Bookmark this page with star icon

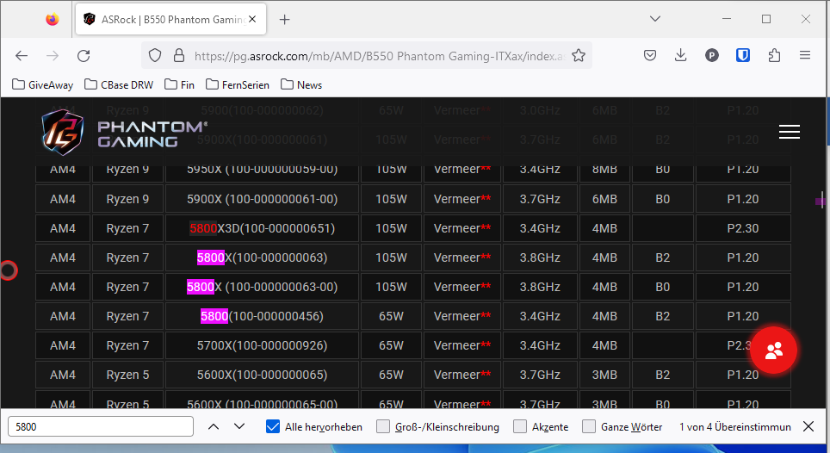[579, 56]
